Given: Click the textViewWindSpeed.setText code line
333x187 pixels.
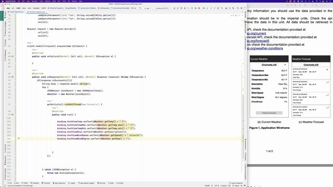Looking at the screenshot, I should (100, 135).
